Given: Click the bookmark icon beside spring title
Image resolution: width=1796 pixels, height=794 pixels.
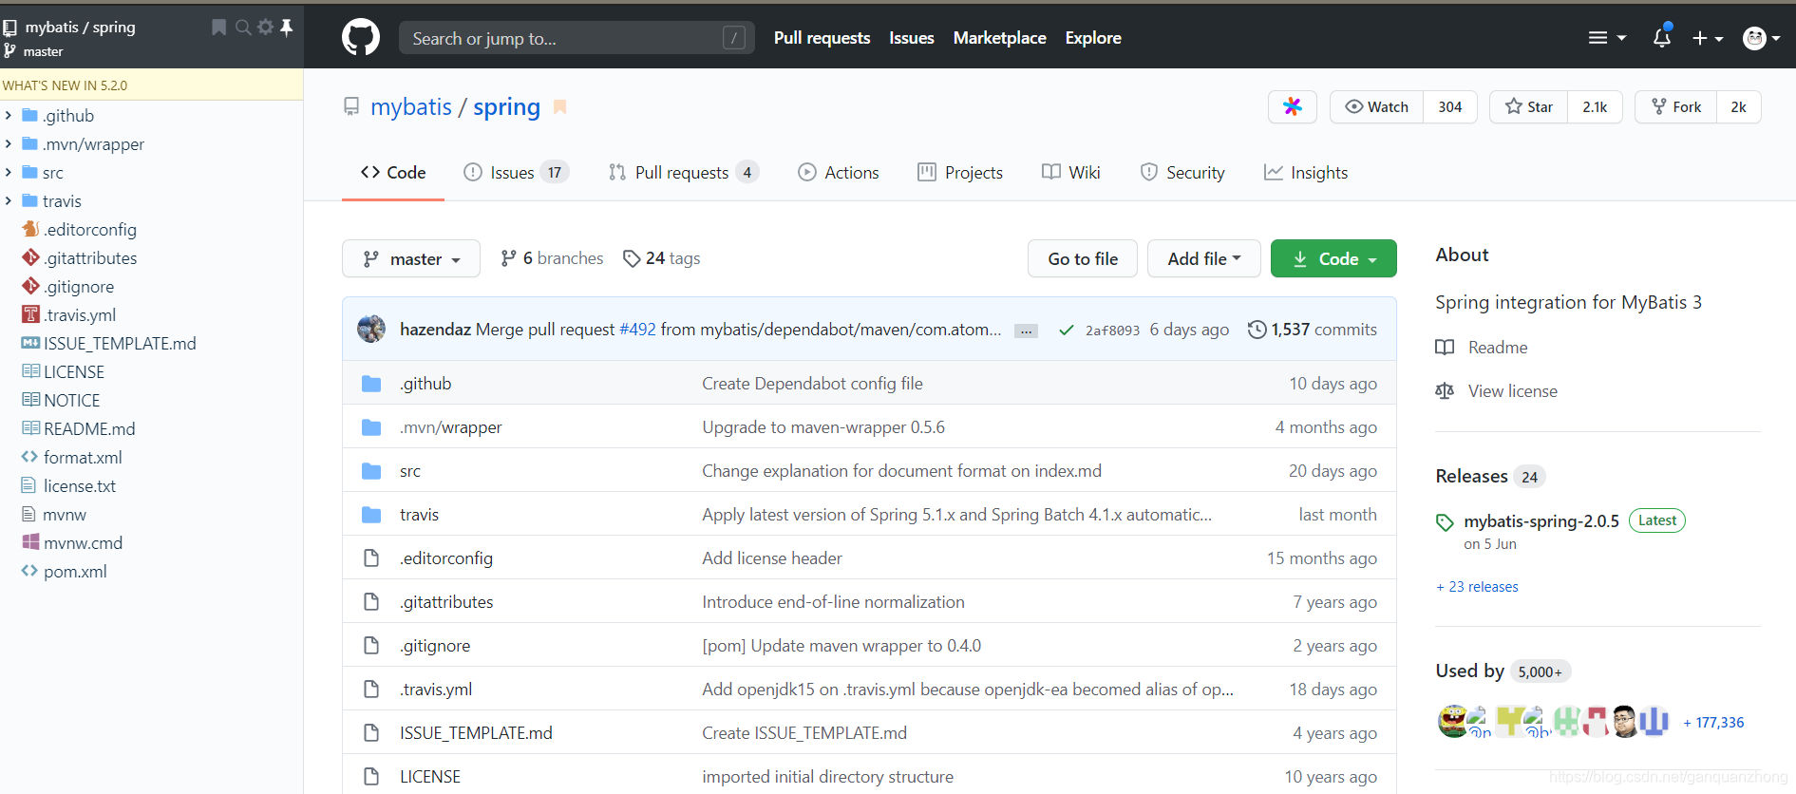Looking at the screenshot, I should [x=560, y=107].
